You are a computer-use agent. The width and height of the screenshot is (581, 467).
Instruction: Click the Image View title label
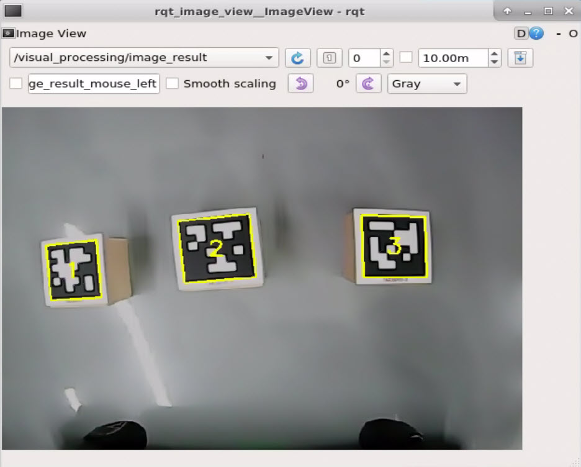[x=51, y=34]
